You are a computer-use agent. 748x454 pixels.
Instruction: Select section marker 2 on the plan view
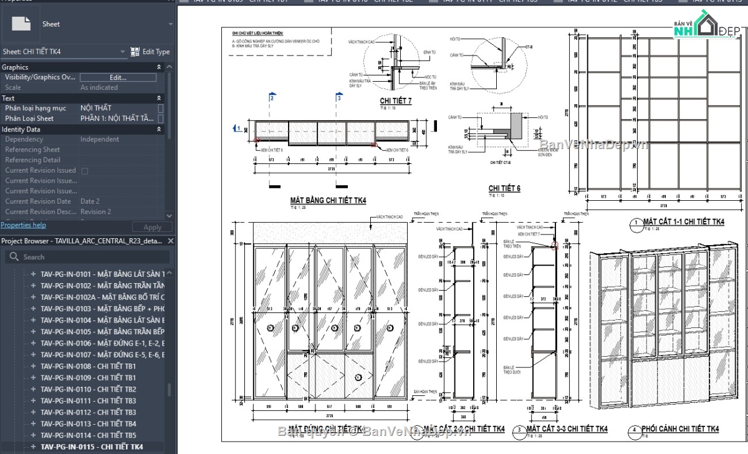(x=272, y=98)
